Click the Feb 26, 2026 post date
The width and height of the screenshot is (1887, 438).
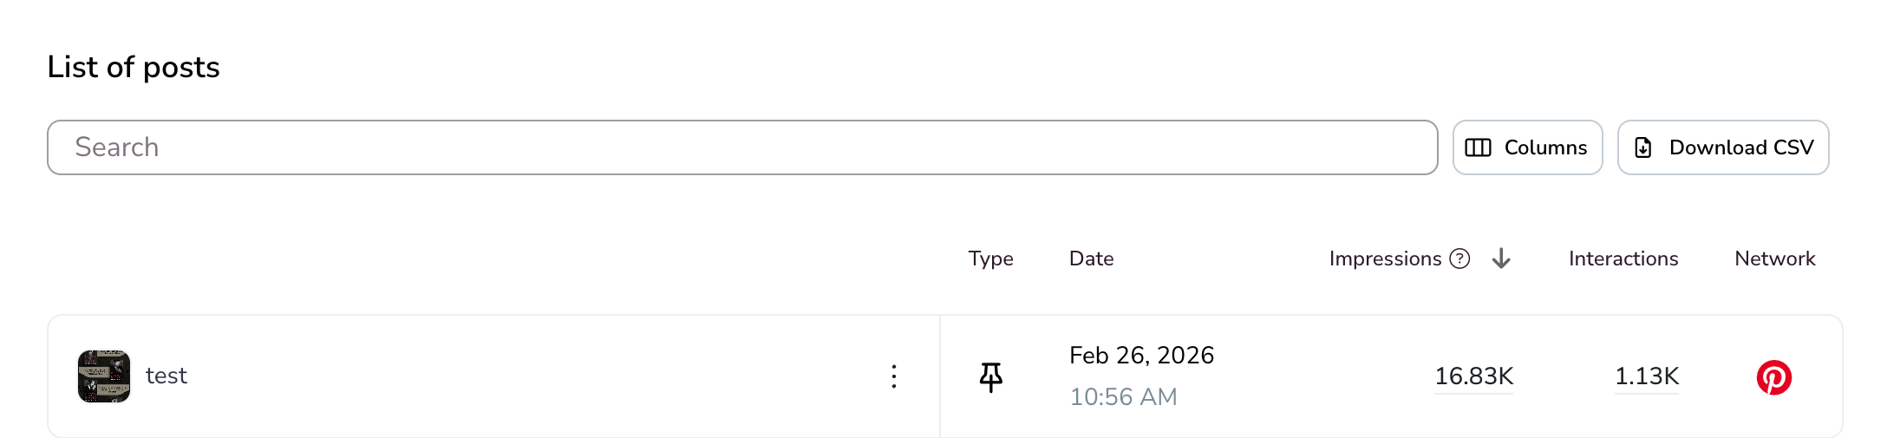[x=1141, y=356]
